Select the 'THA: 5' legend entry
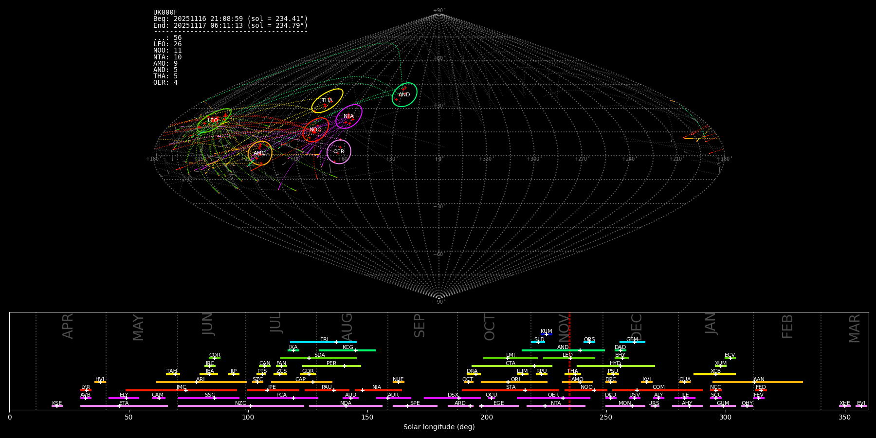The width and height of the screenshot is (876, 438). tap(165, 76)
